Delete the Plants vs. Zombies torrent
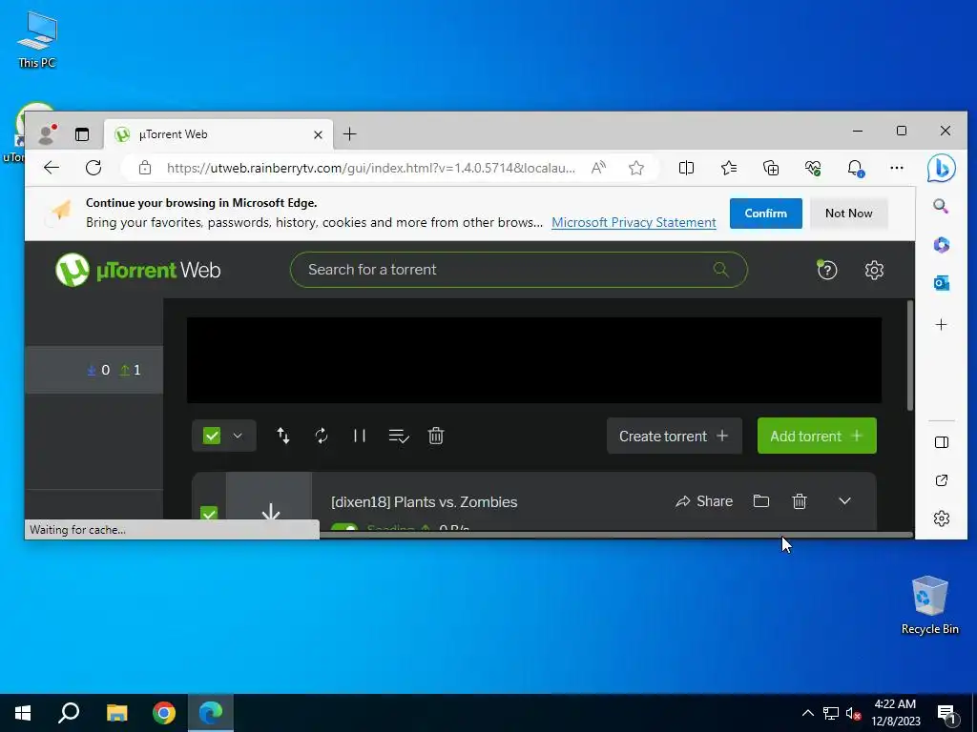The height and width of the screenshot is (732, 977). pos(800,501)
